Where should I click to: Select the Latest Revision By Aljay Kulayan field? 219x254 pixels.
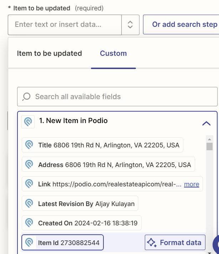80,203
